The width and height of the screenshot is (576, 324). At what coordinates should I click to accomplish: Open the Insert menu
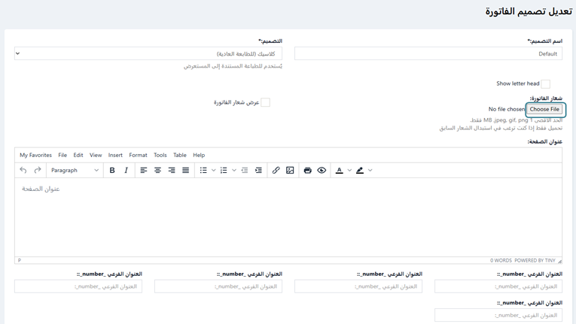coord(115,155)
